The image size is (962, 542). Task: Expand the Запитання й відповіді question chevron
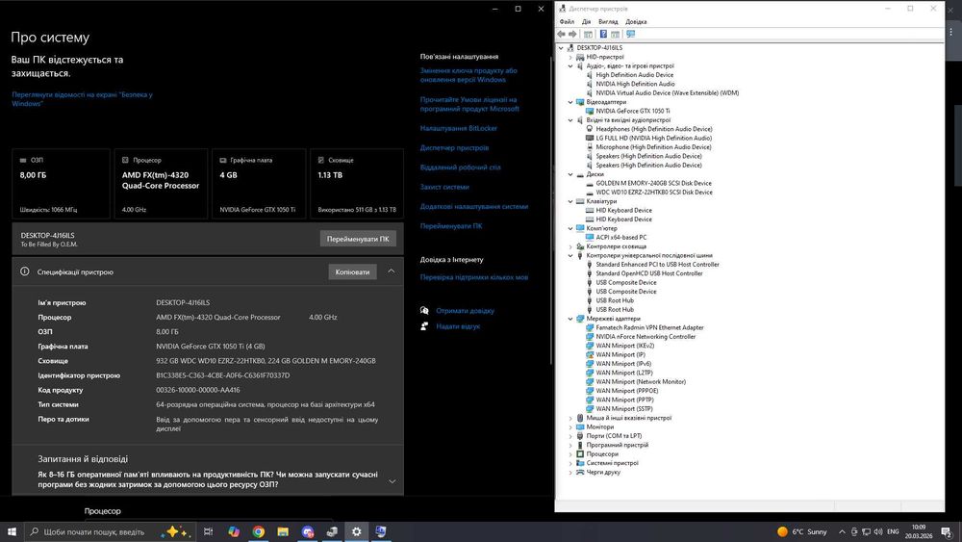coord(392,481)
